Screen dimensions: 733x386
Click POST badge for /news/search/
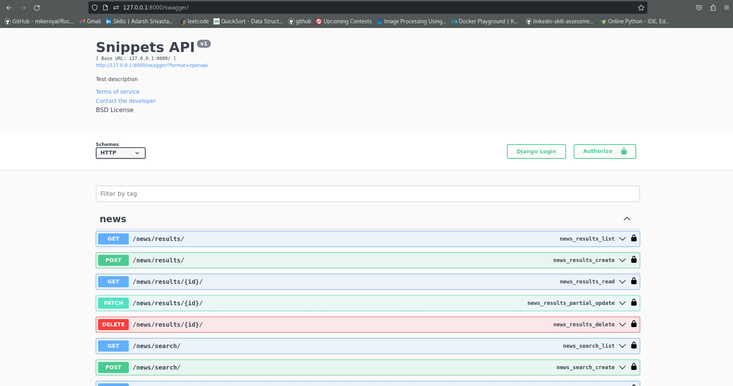tap(113, 367)
